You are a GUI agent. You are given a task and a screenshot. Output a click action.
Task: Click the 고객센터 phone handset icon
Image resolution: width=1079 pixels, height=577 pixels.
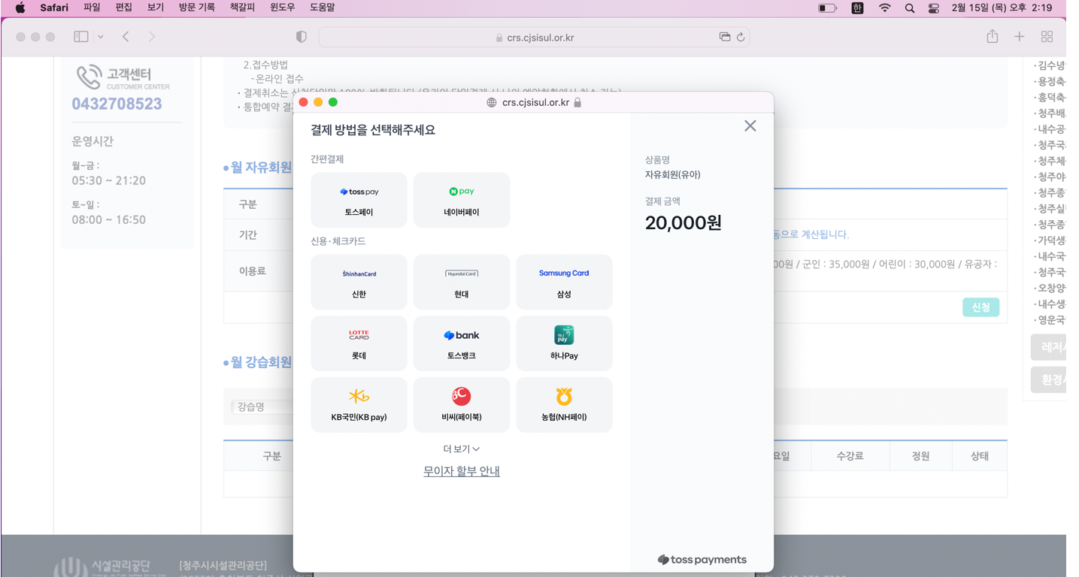(89, 77)
